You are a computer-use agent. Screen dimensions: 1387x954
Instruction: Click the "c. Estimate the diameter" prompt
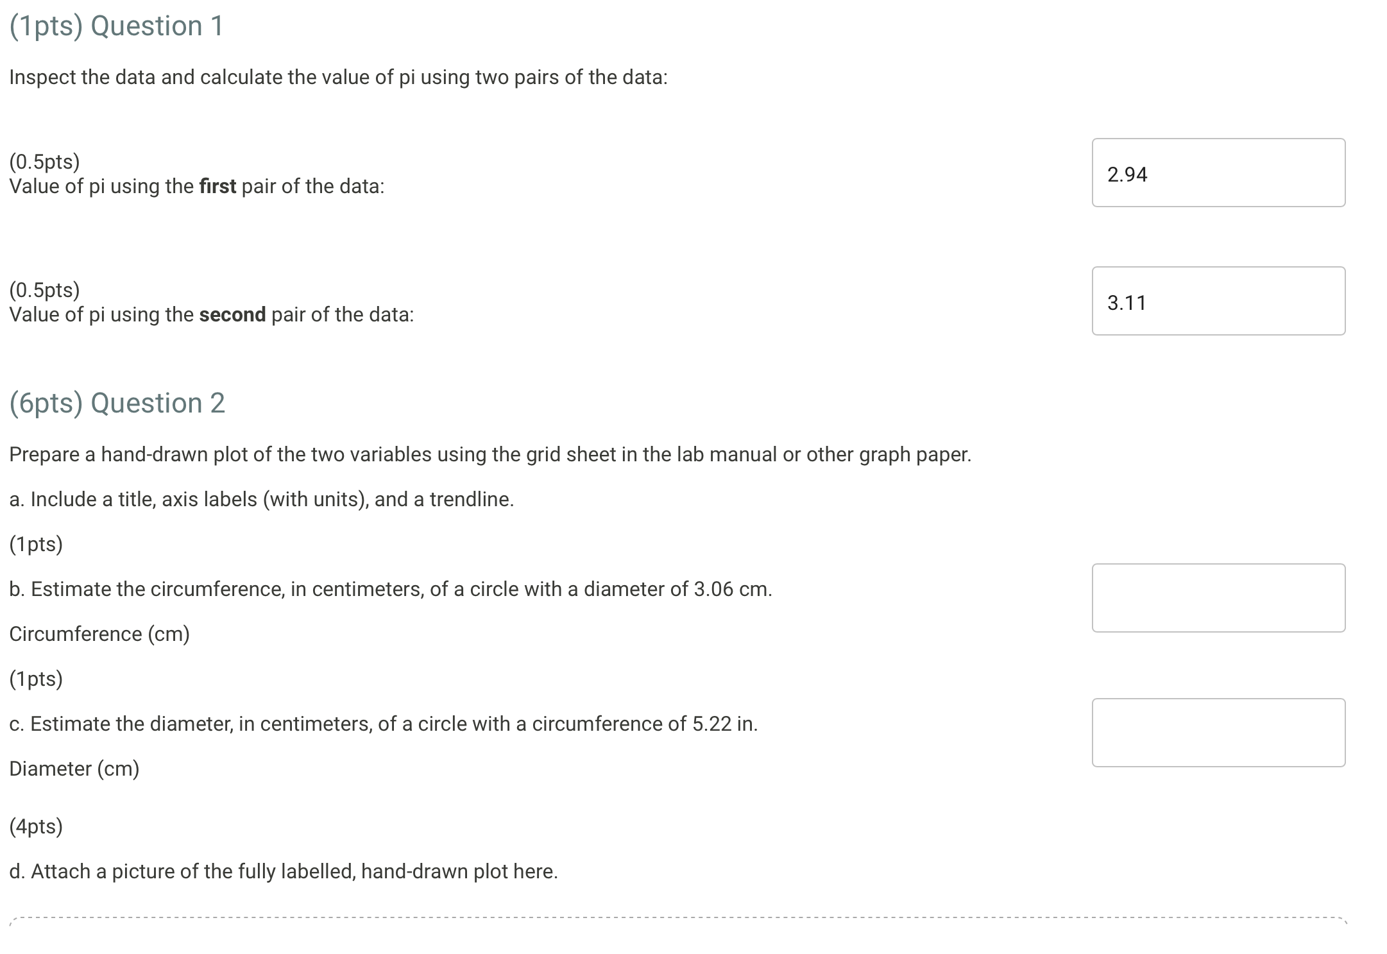[384, 724]
